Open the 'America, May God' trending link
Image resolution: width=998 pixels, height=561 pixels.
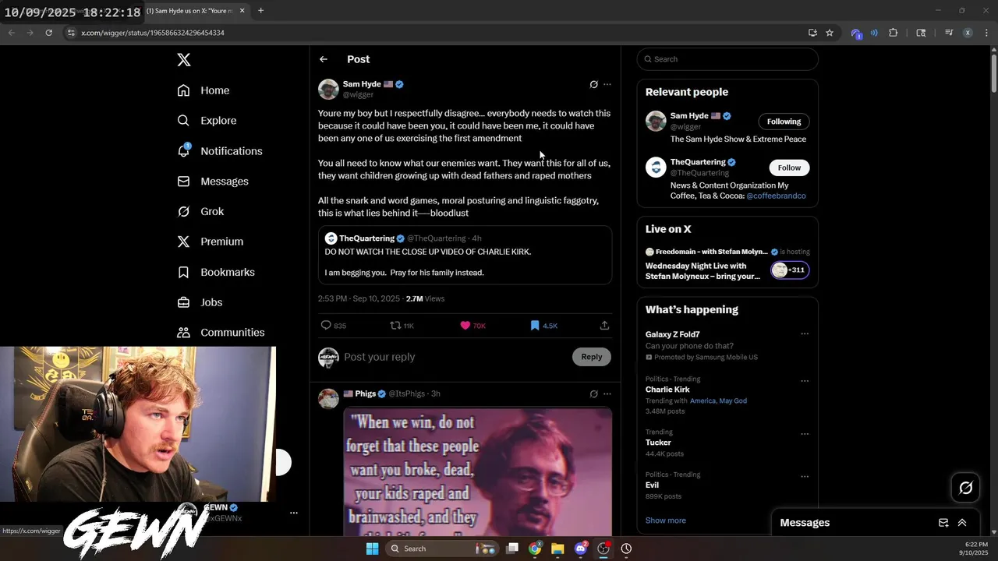(x=718, y=400)
